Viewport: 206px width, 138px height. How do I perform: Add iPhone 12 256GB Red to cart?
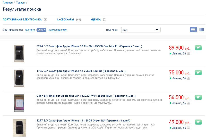click(x=198, y=72)
